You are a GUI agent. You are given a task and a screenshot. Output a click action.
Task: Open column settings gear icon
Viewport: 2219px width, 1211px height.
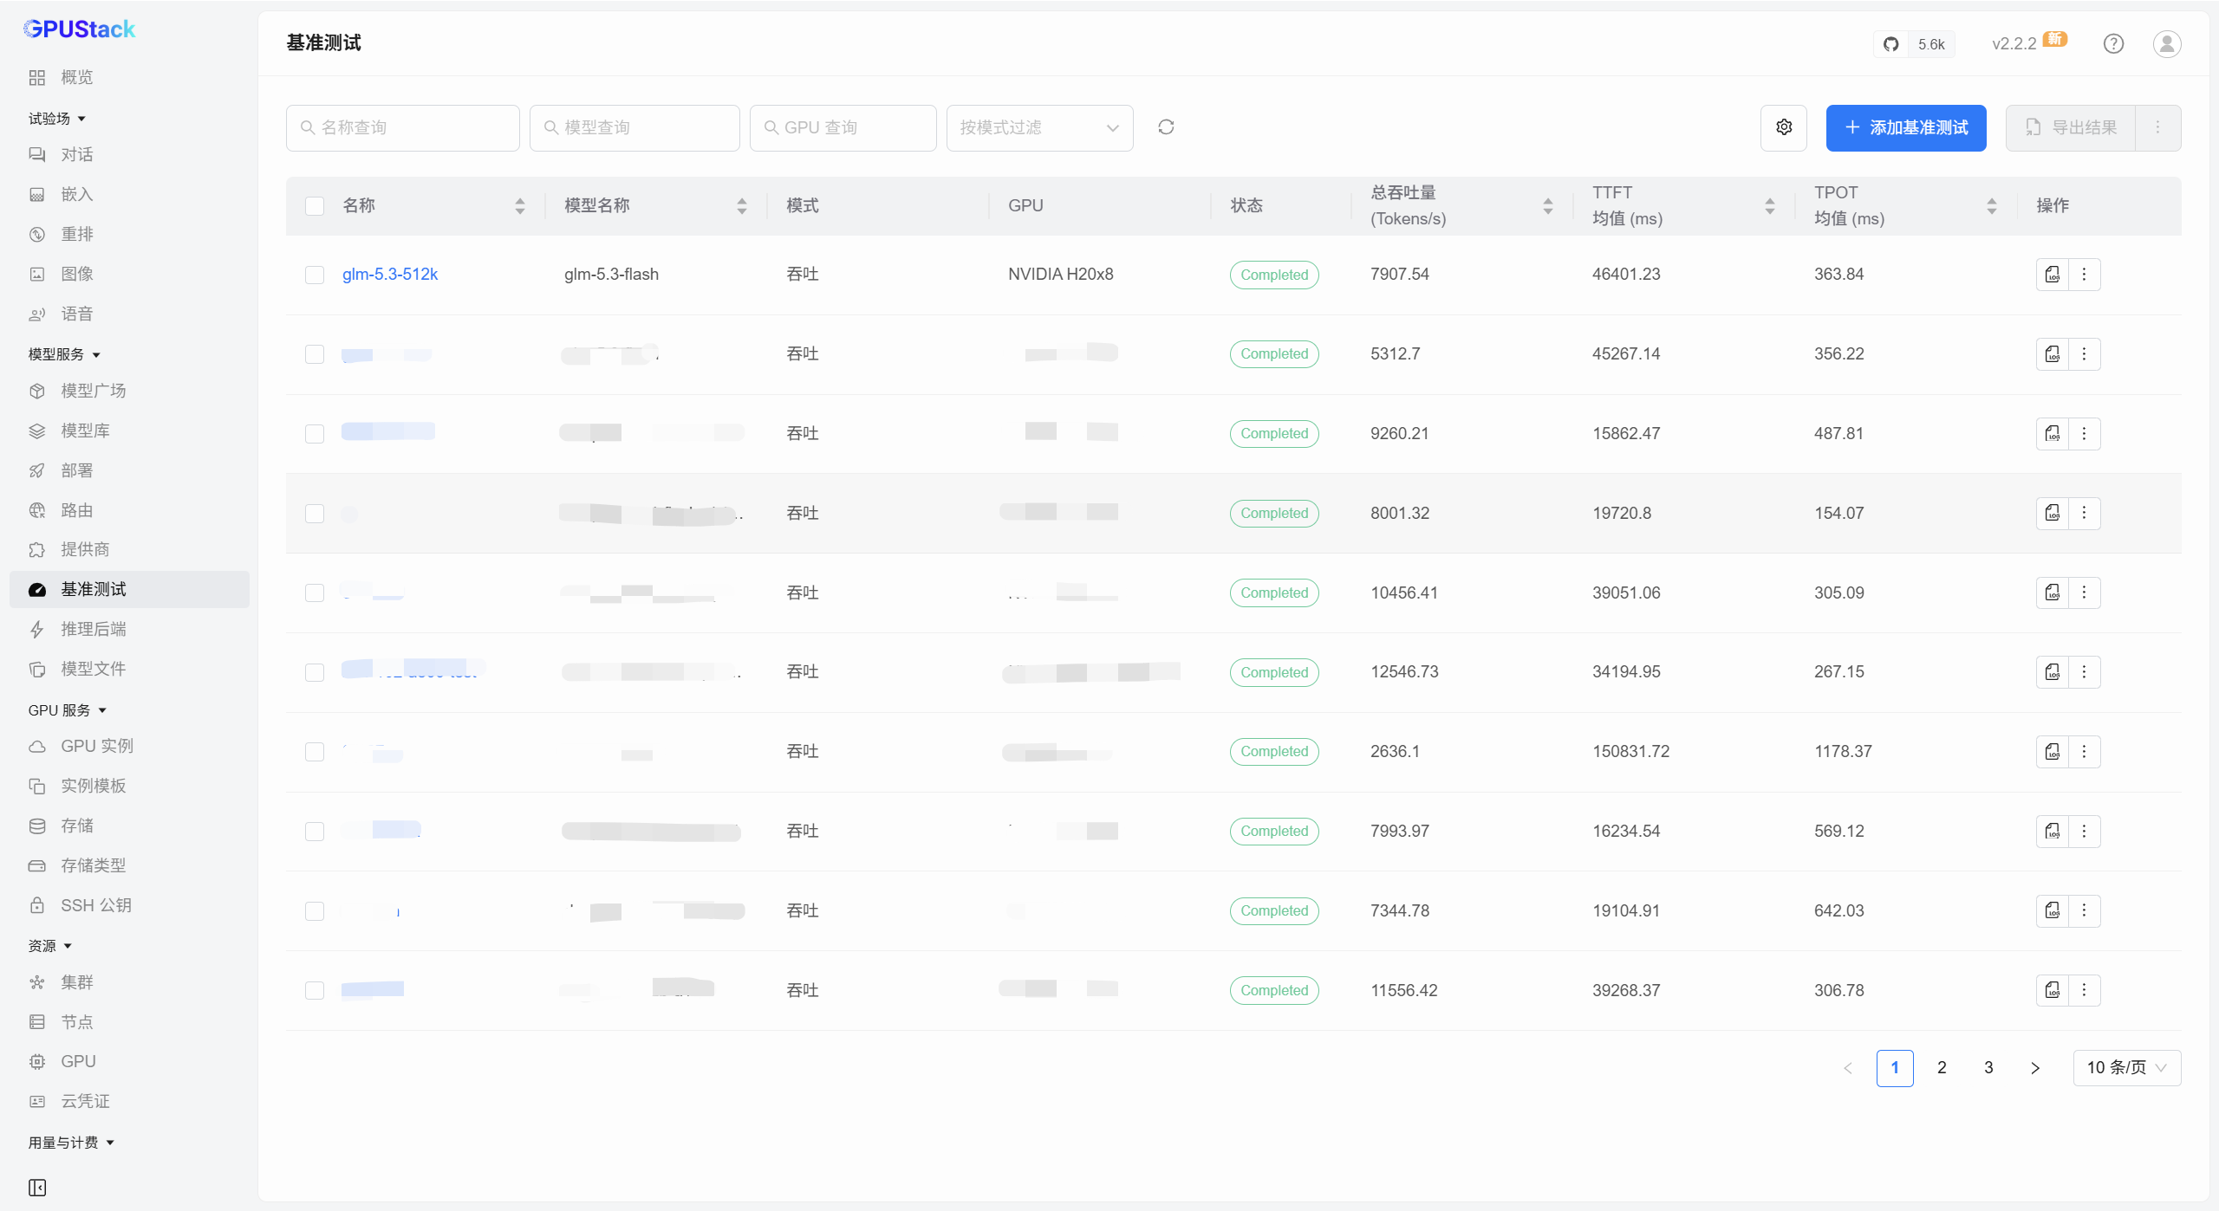(x=1784, y=127)
